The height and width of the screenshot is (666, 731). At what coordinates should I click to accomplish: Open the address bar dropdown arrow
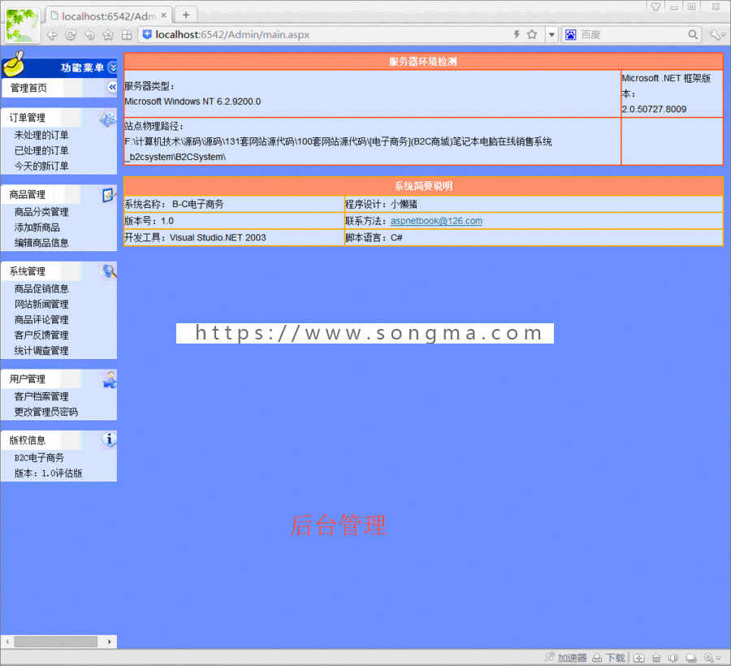(551, 34)
